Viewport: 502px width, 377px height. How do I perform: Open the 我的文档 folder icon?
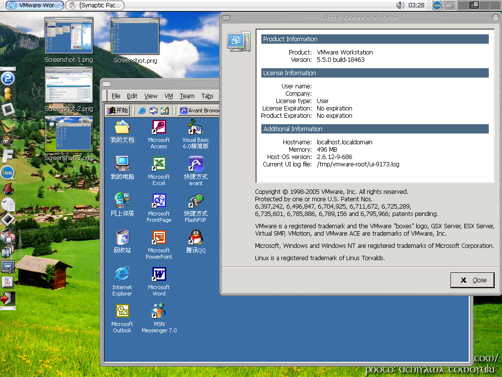tap(122, 131)
